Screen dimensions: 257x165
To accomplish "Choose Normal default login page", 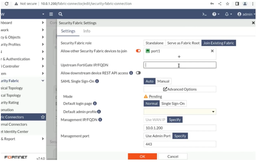I will 151,104.
